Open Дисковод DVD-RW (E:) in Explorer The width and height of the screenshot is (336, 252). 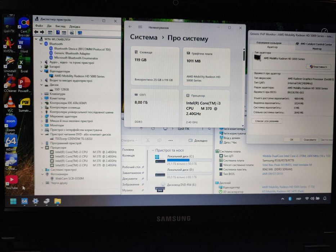176,187
